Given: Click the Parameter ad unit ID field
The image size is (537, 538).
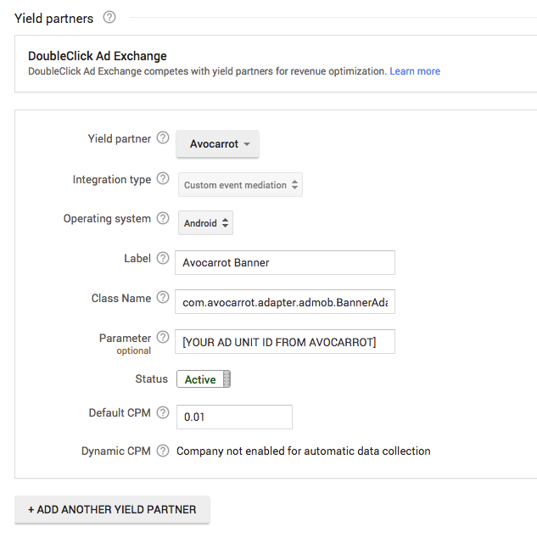Looking at the screenshot, I should pyautogui.click(x=284, y=342).
